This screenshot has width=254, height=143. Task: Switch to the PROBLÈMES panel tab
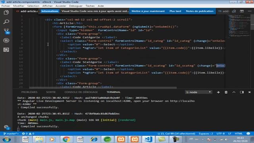click(29, 92)
